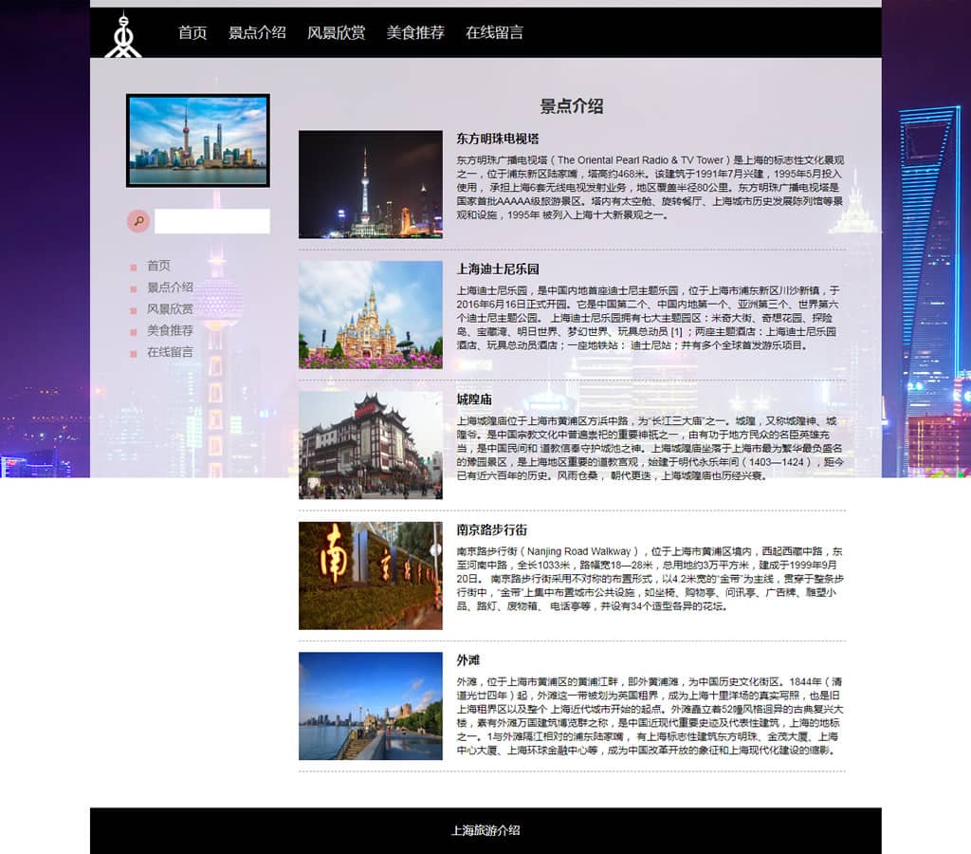Click the 外滩 riverside thumbnail

click(x=370, y=705)
